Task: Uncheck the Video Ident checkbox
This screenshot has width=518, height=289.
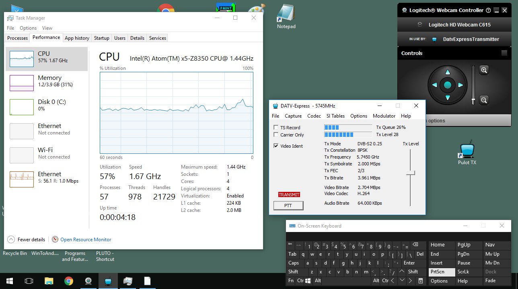Action: [x=276, y=146]
